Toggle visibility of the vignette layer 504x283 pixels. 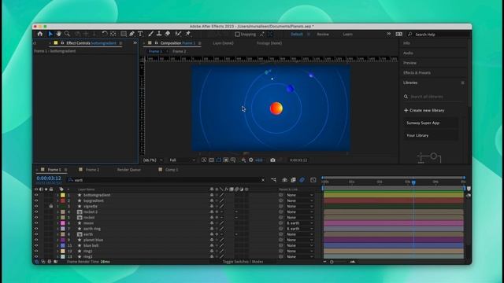tap(36, 206)
